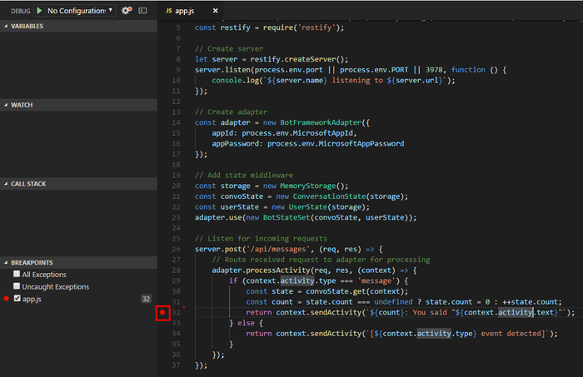Viewport: 583px width, 377px height.
Task: Click red dot beside app.js in Breakpoints
Action: point(7,298)
